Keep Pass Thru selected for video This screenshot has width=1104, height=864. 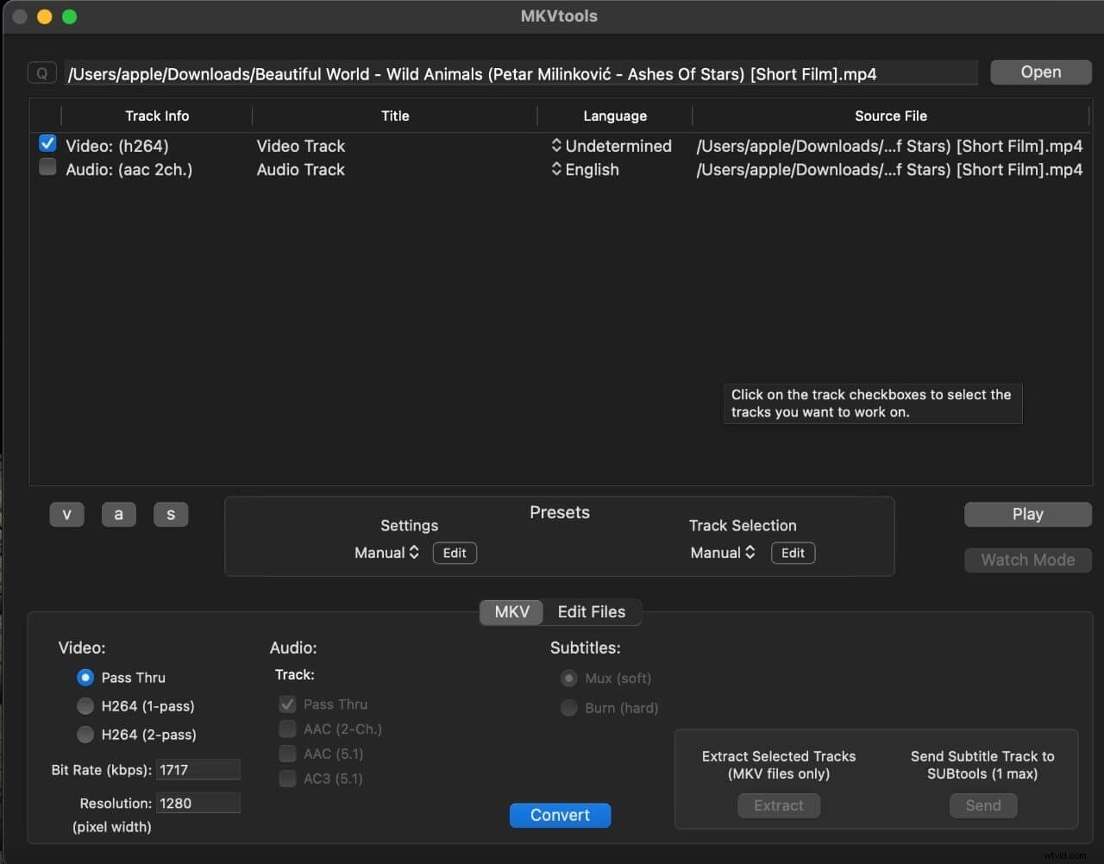coord(85,677)
